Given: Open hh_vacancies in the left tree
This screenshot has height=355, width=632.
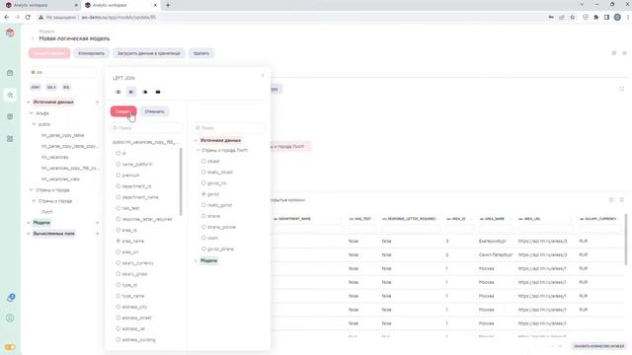Looking at the screenshot, I should click(55, 158).
